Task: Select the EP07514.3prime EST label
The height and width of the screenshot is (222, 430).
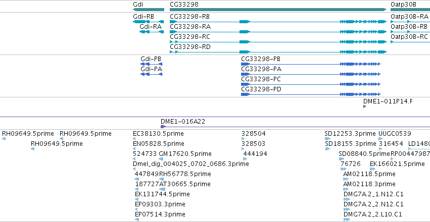Action: point(160,214)
